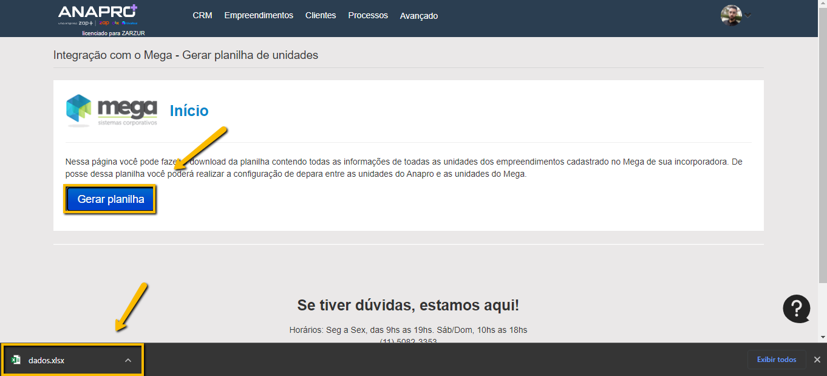Click Exibir todos to show all downloads

(x=776, y=360)
